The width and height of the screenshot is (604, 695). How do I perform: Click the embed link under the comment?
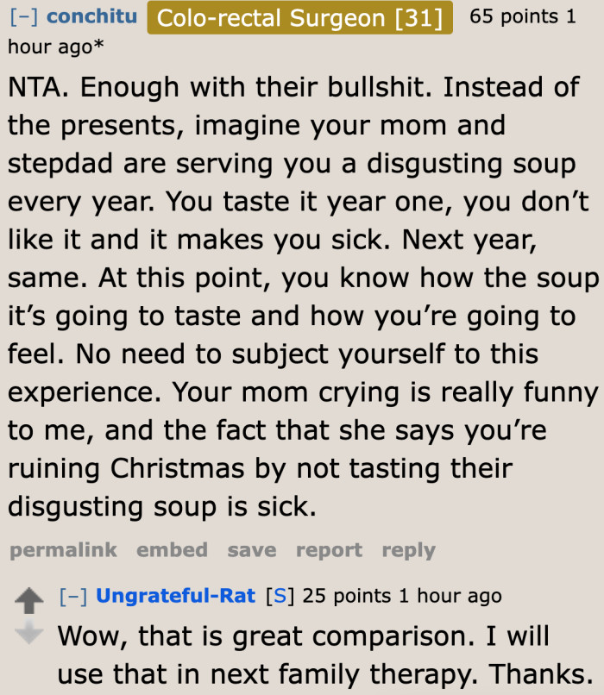172,550
